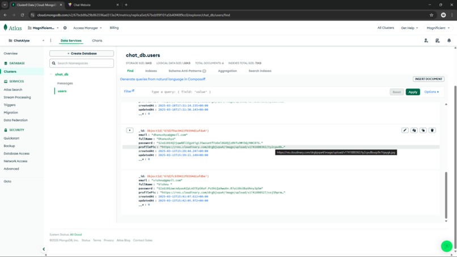Open Database Access in the sidebar
Screen dimensions: 457x257
(x=16, y=153)
